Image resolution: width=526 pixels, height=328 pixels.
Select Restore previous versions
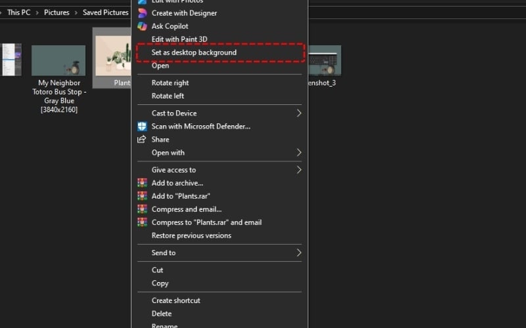tap(191, 236)
